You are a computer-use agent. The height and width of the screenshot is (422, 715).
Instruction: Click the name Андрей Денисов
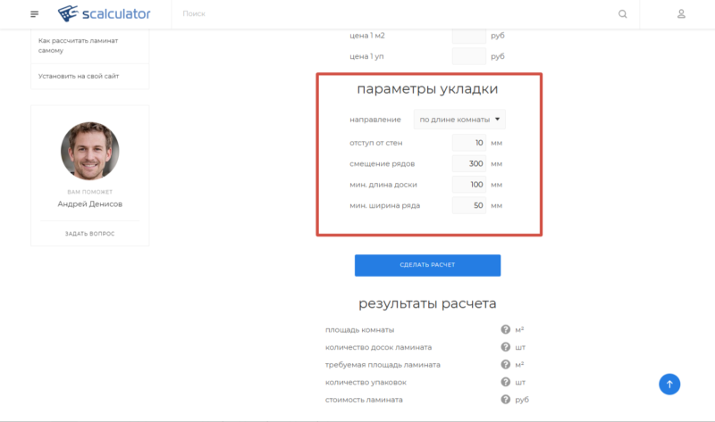click(90, 204)
